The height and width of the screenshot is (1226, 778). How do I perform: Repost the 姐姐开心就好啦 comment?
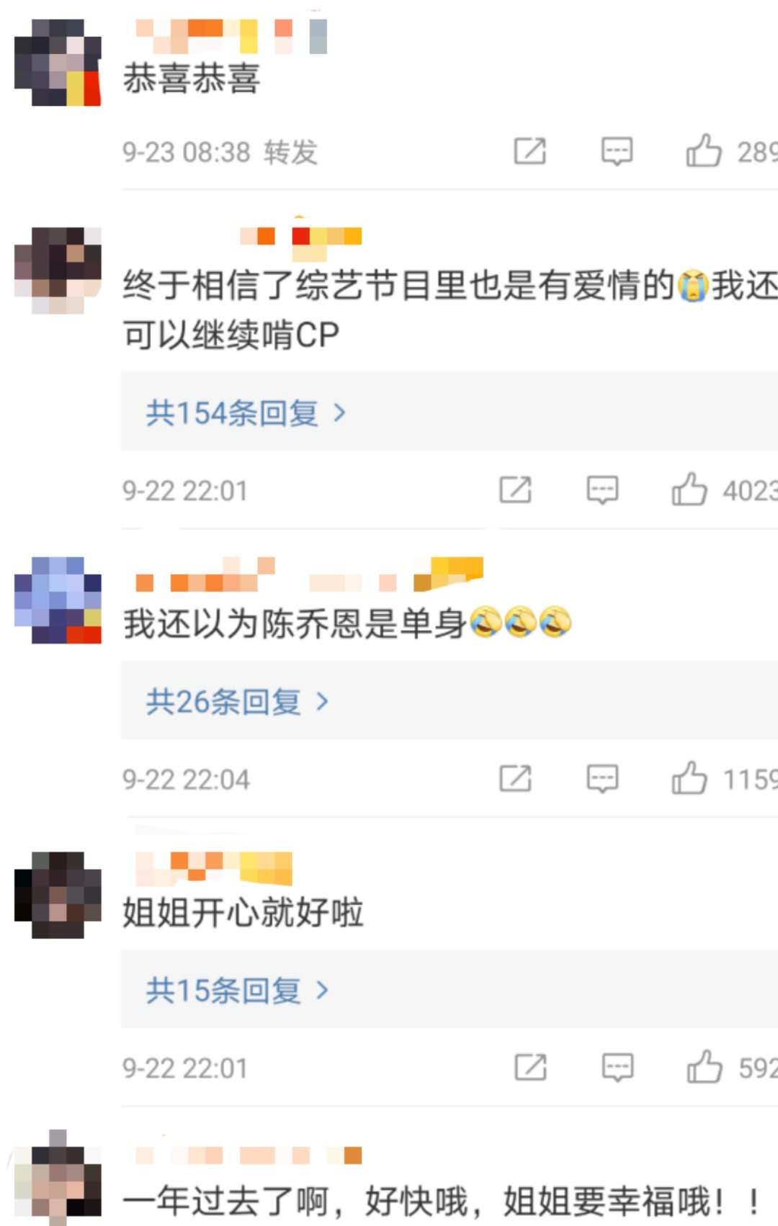tap(530, 1067)
